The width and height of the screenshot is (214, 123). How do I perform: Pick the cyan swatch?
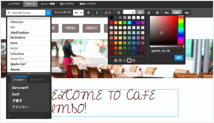pyautogui.click(x=129, y=23)
